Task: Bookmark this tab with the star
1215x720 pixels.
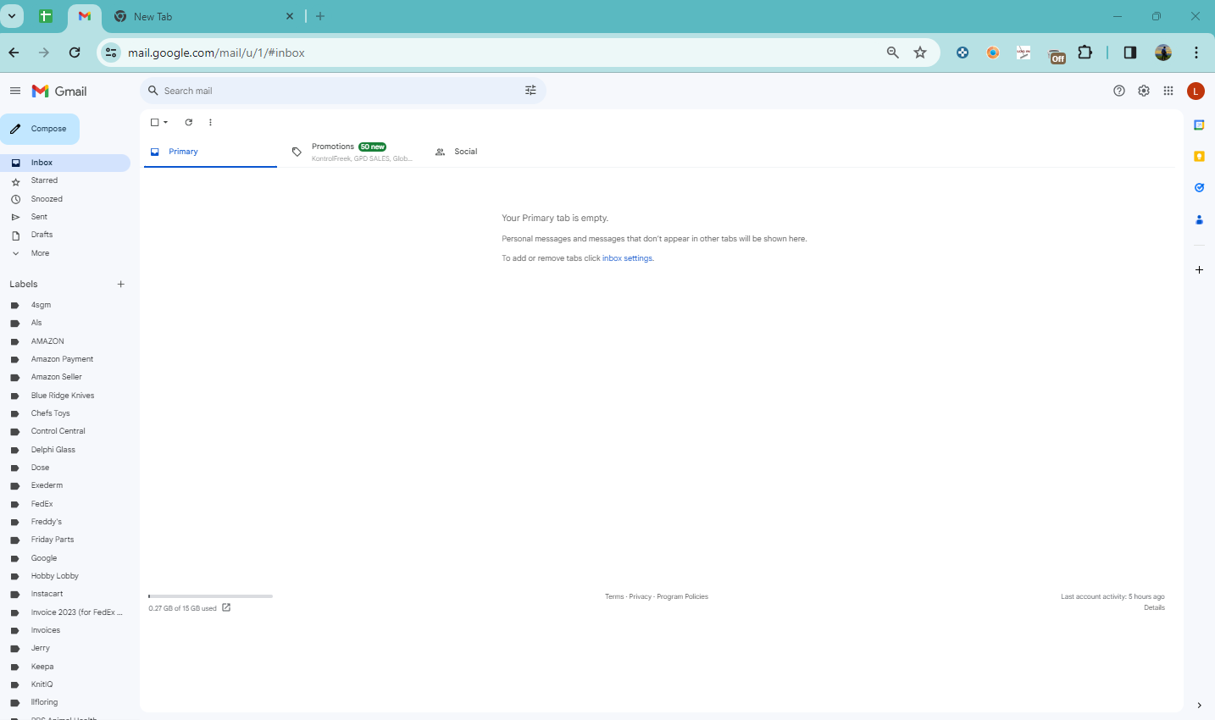Action: (920, 53)
